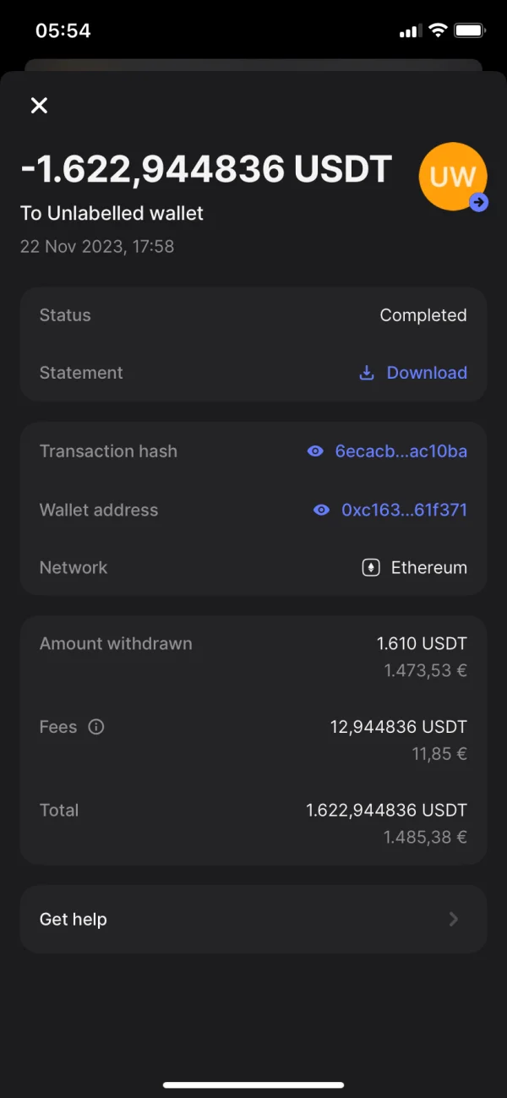Tap the Completed status value
The image size is (507, 1098).
pyautogui.click(x=422, y=315)
